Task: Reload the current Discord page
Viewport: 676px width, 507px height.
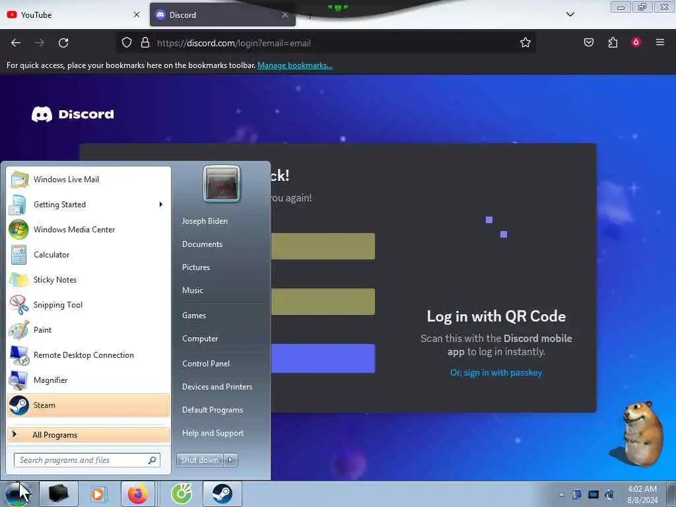Action: (x=63, y=43)
